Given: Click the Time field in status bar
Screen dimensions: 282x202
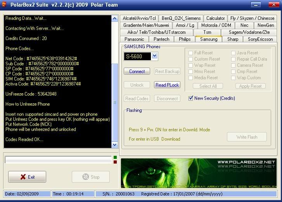Looking at the screenshot, I should [73, 194].
